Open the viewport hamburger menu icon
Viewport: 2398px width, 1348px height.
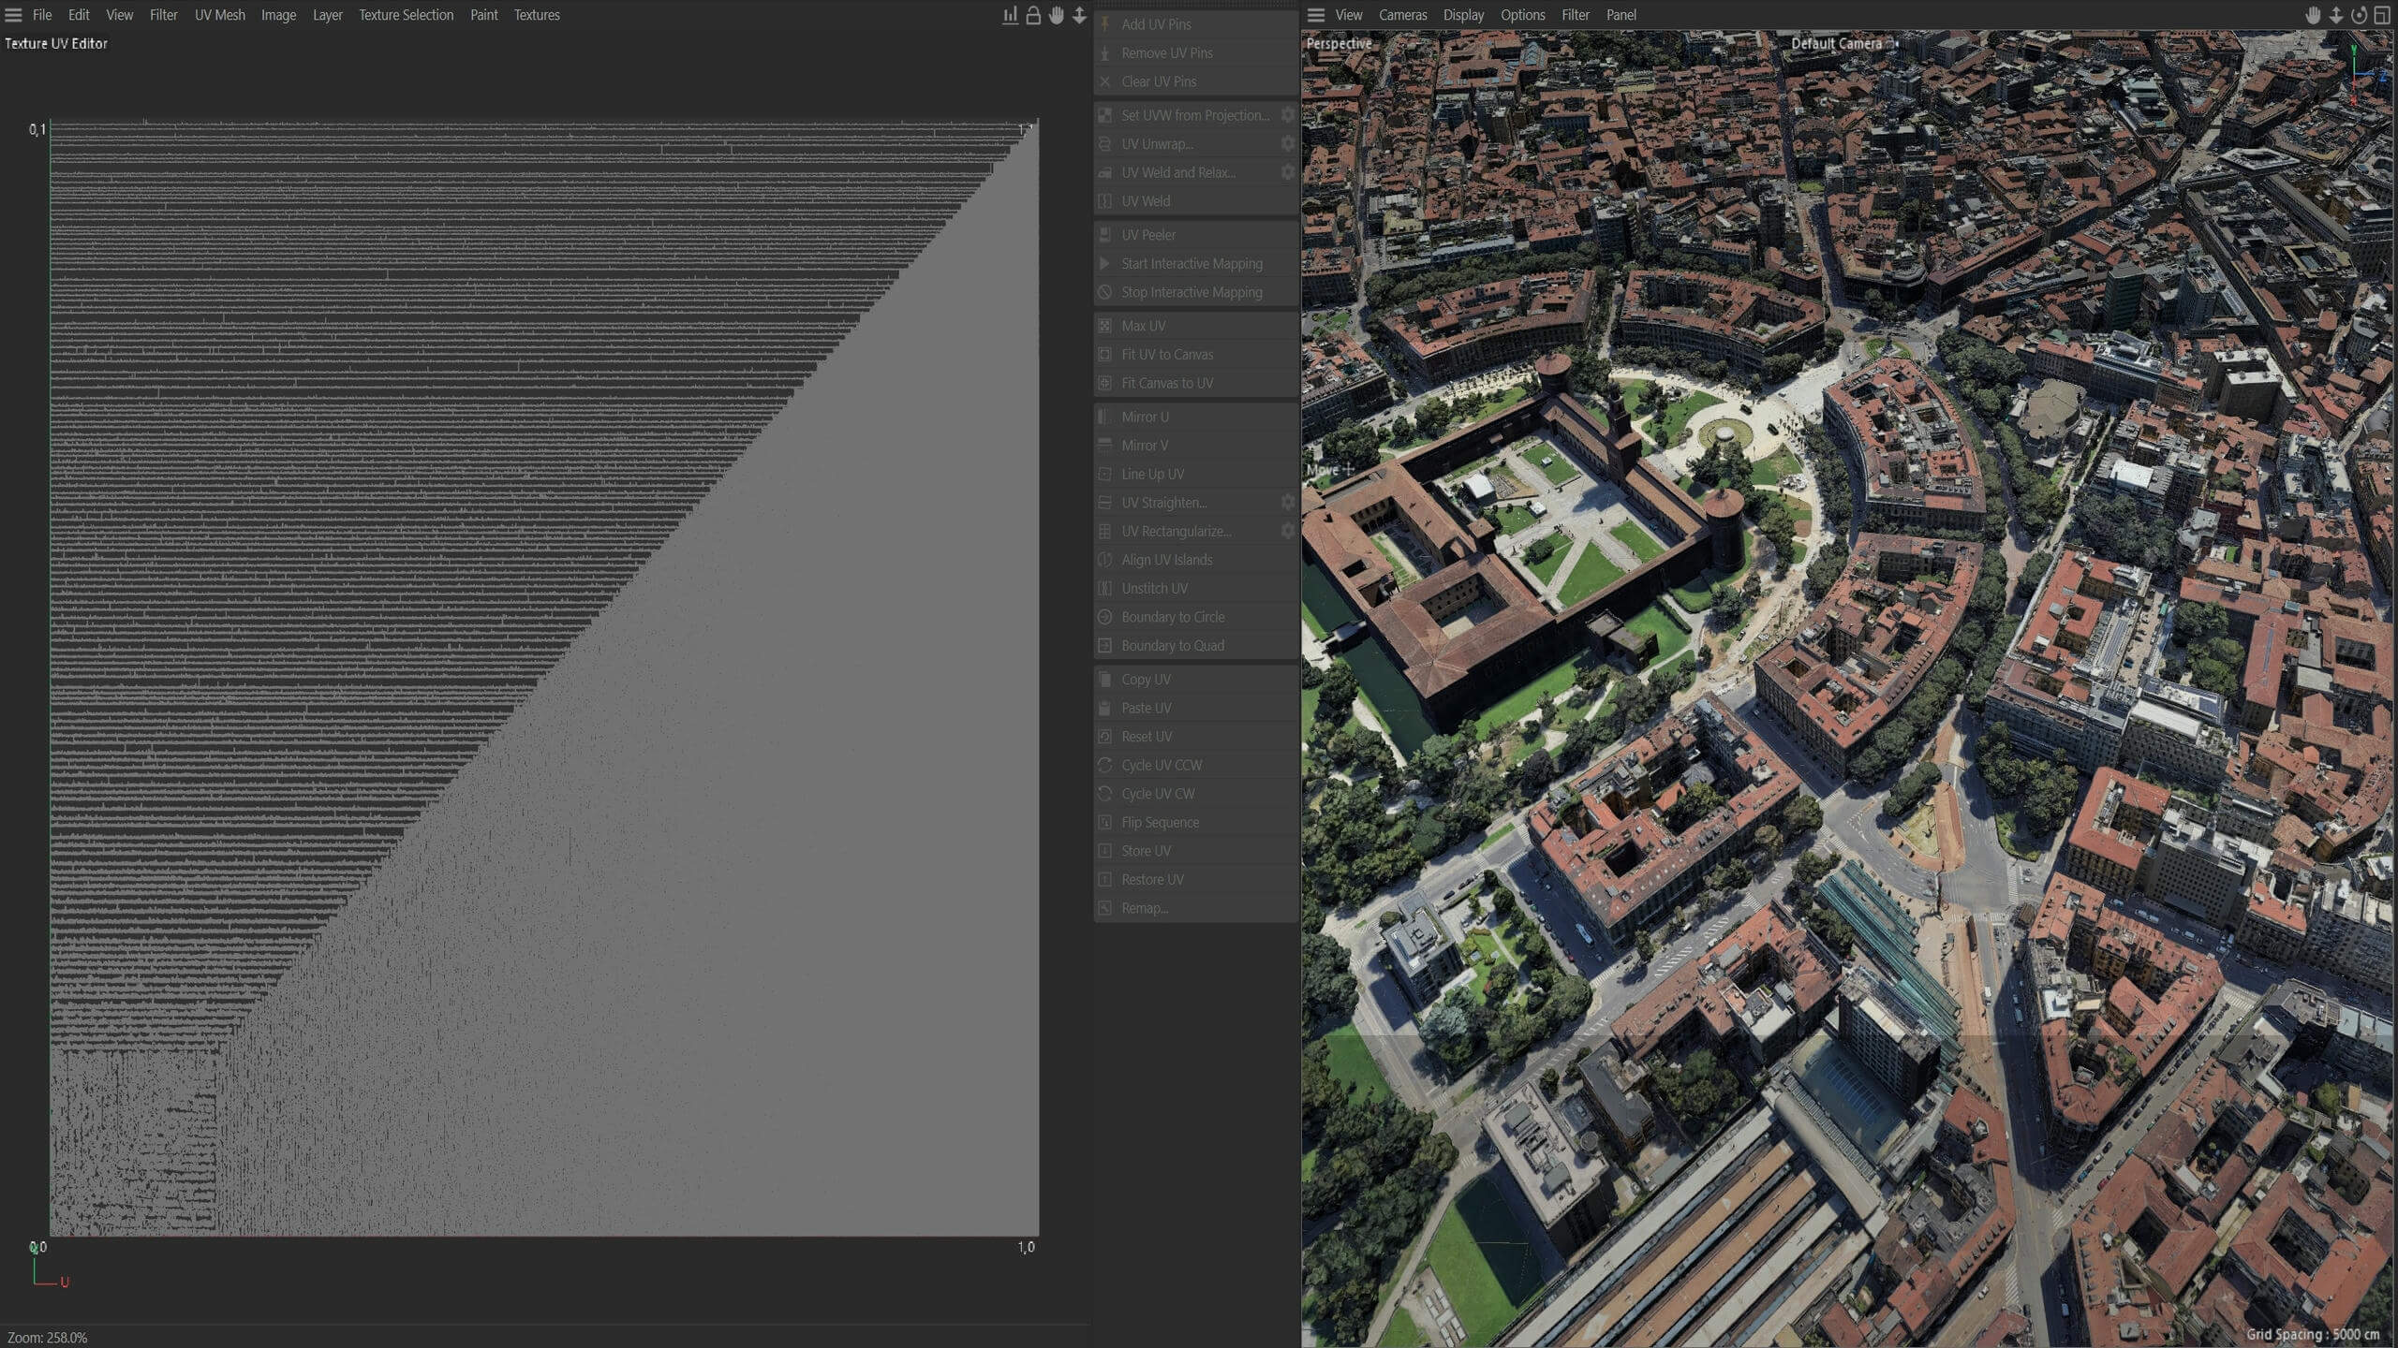coord(1316,15)
